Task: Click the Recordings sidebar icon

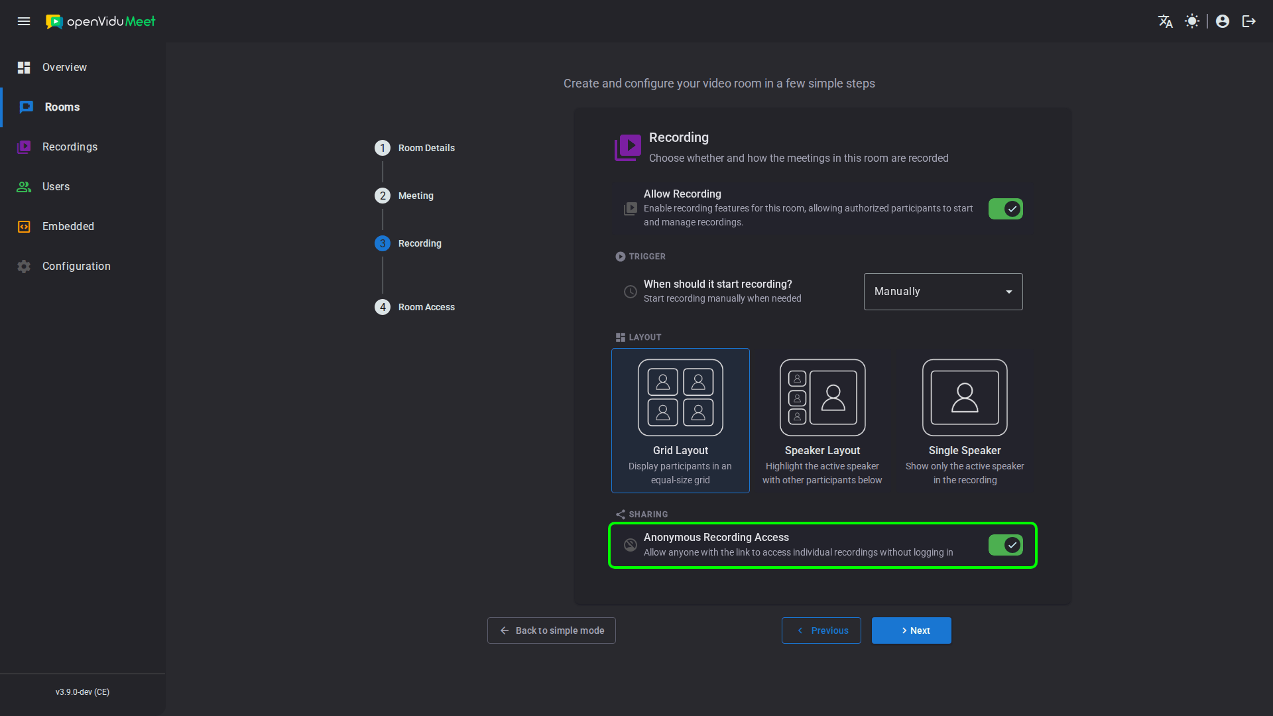Action: coord(24,147)
